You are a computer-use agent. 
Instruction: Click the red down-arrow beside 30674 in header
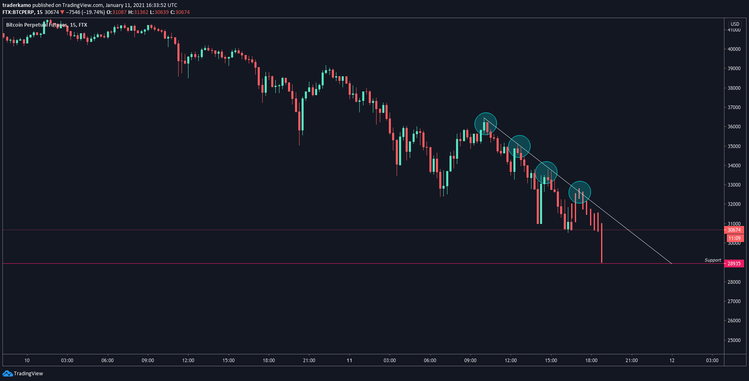tap(62, 12)
